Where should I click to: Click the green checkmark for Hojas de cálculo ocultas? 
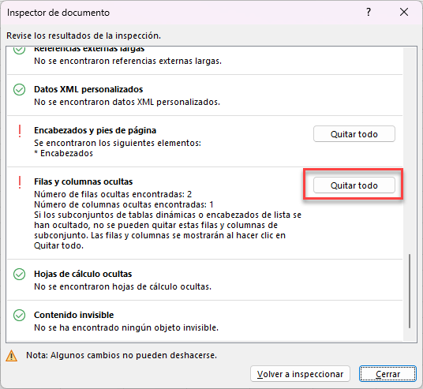tap(20, 274)
